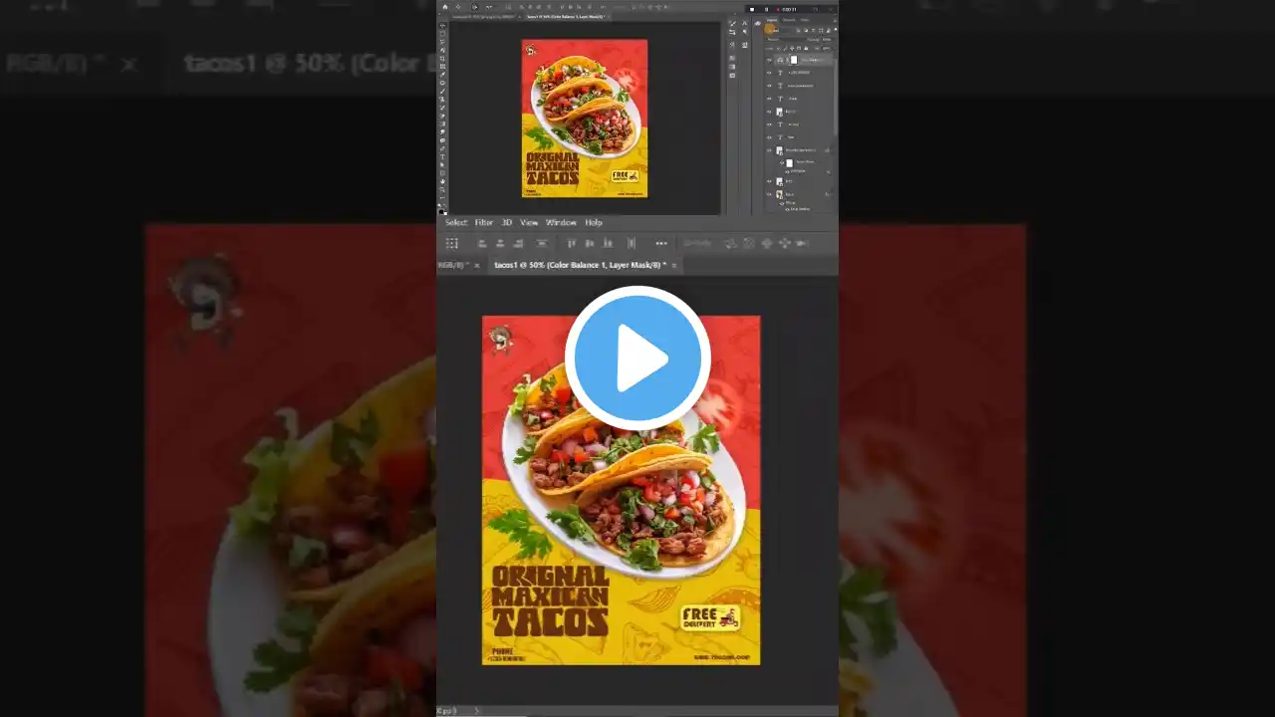This screenshot has width=1275, height=717.
Task: Open the three-dots more align options
Action: (x=661, y=243)
